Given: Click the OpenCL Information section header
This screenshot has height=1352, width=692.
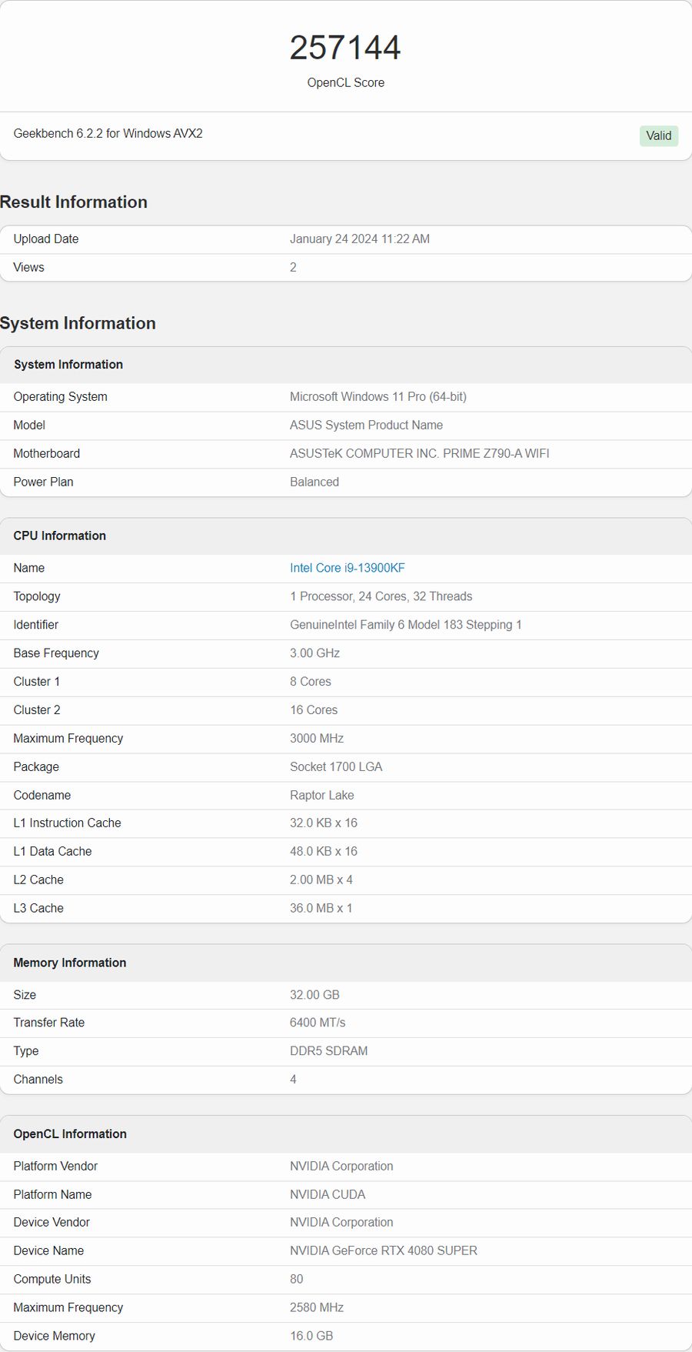Looking at the screenshot, I should tap(70, 1134).
